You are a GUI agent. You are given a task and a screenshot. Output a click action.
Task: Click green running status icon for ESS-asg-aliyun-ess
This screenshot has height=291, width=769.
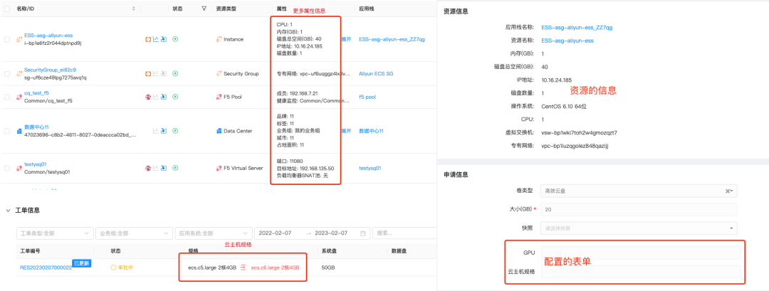coord(175,39)
